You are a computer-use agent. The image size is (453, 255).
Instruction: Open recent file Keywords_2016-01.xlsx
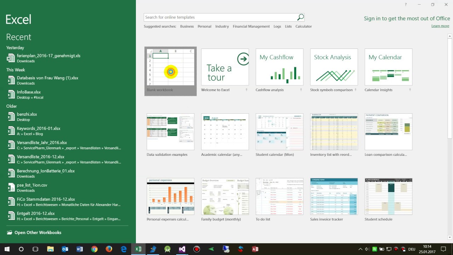(x=67, y=131)
